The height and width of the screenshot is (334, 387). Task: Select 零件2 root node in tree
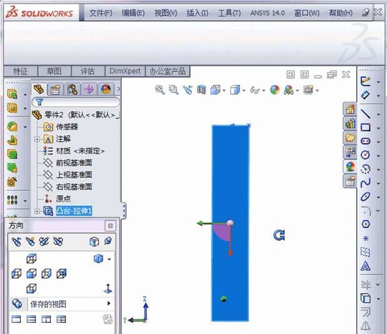(76, 115)
